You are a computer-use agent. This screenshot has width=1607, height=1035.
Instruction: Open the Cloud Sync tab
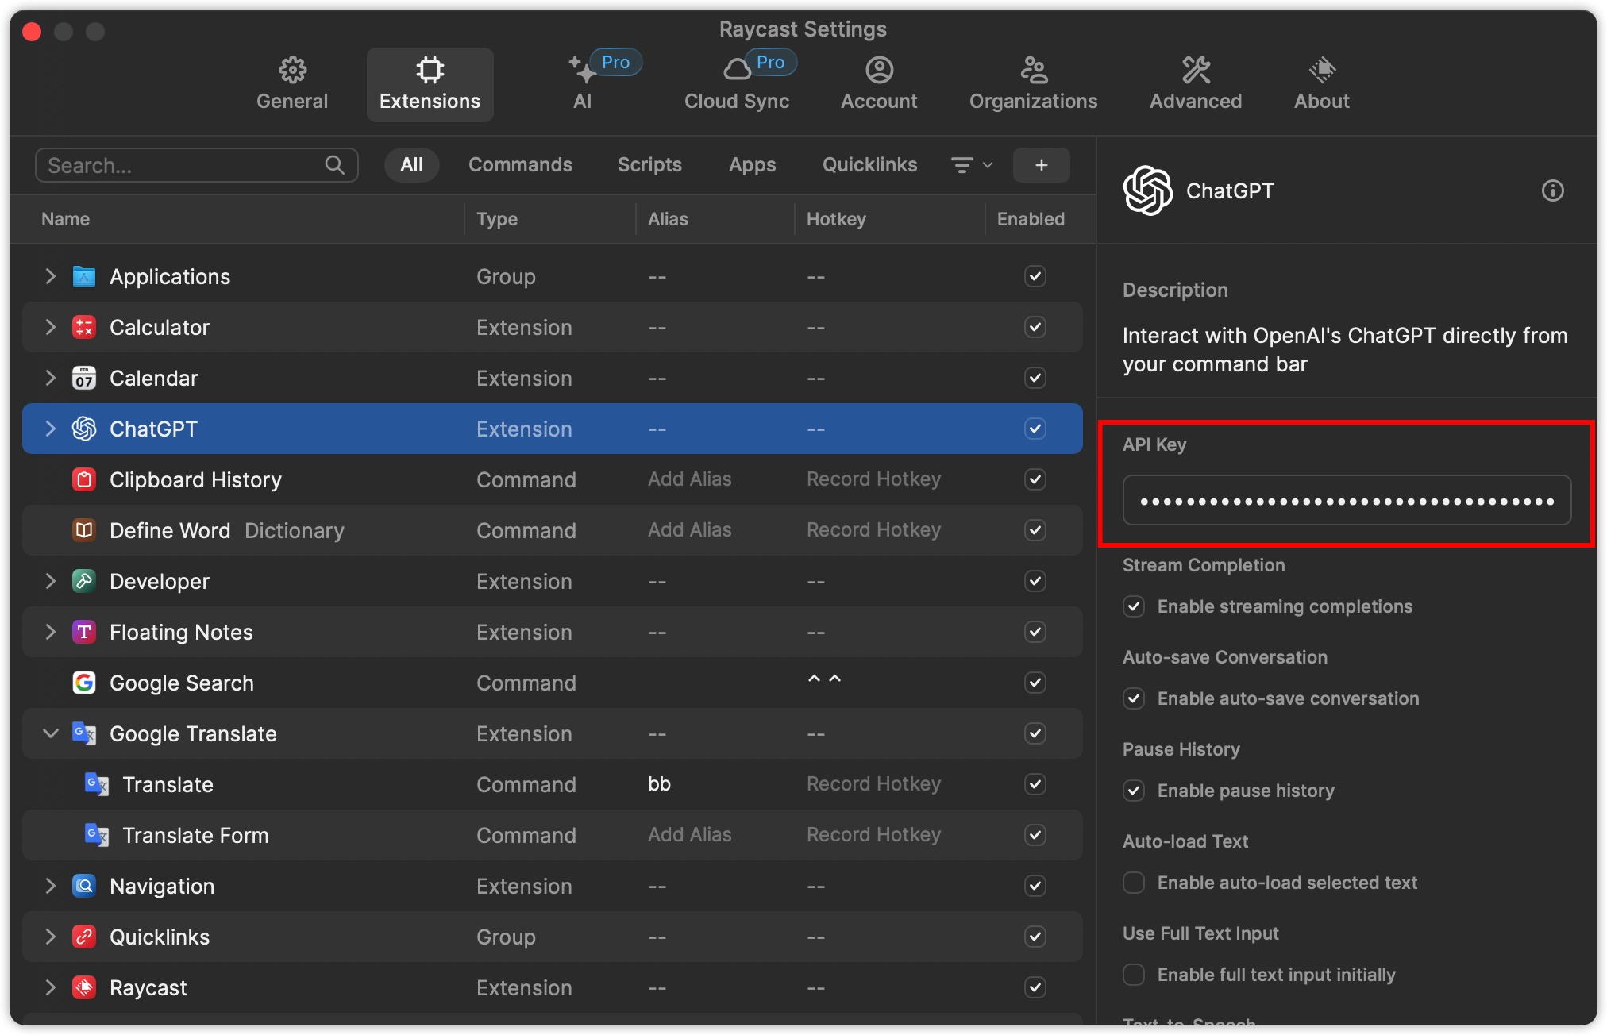(x=737, y=84)
